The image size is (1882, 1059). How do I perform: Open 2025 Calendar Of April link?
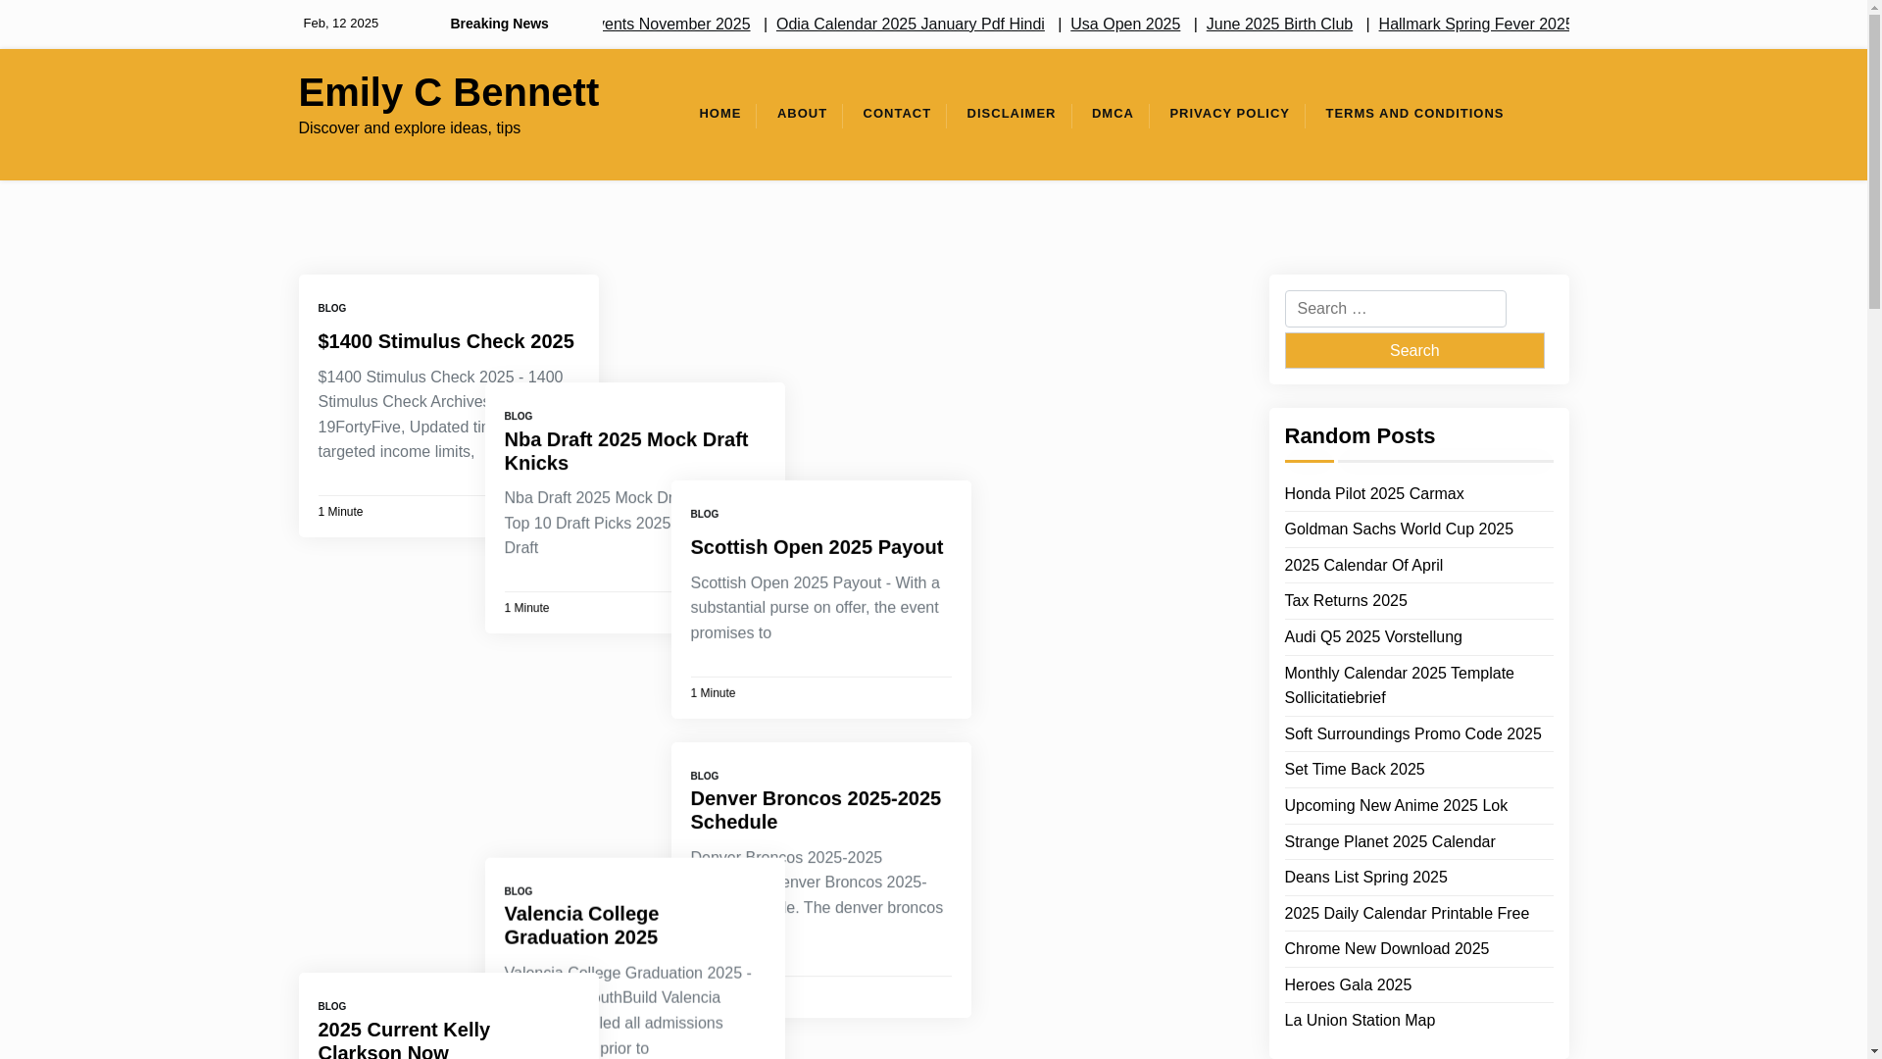[x=1362, y=566]
